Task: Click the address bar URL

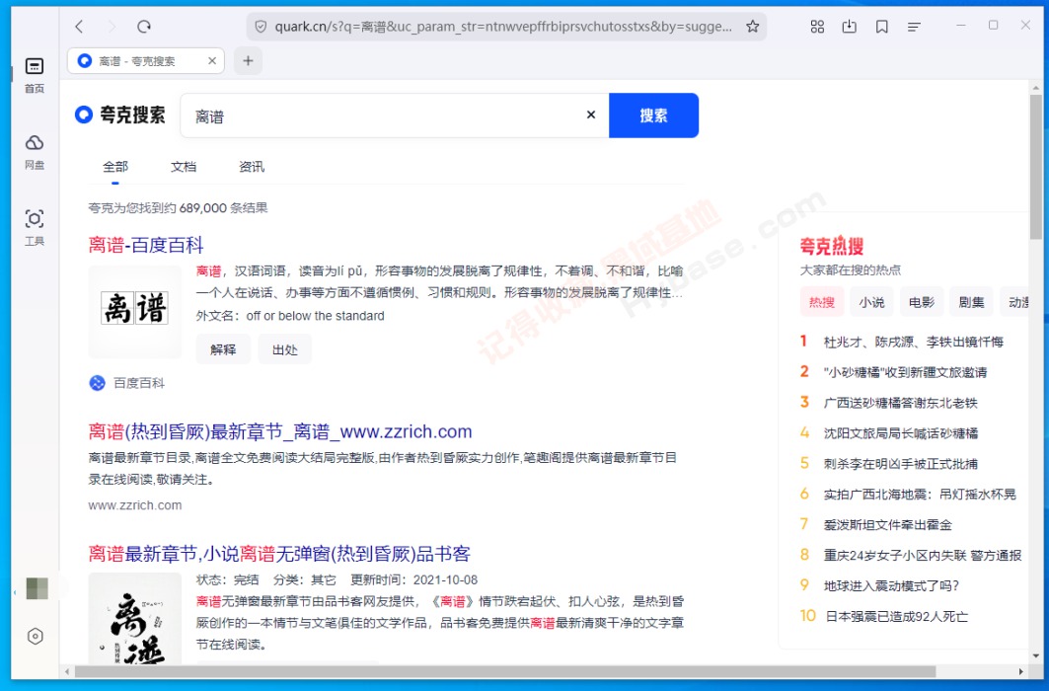Action: tap(503, 27)
